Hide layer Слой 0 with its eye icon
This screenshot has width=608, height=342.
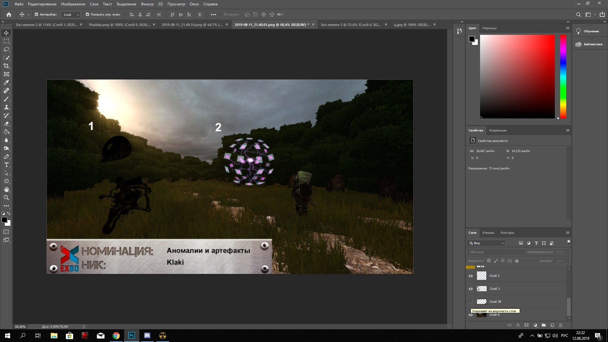pyautogui.click(x=471, y=315)
